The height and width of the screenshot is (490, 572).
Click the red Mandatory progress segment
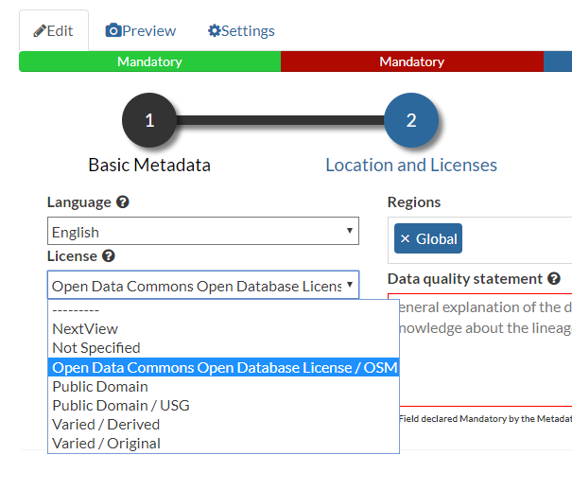click(x=412, y=61)
